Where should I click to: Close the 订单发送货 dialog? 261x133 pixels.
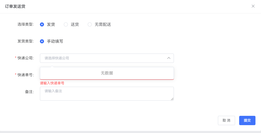(x=253, y=6)
